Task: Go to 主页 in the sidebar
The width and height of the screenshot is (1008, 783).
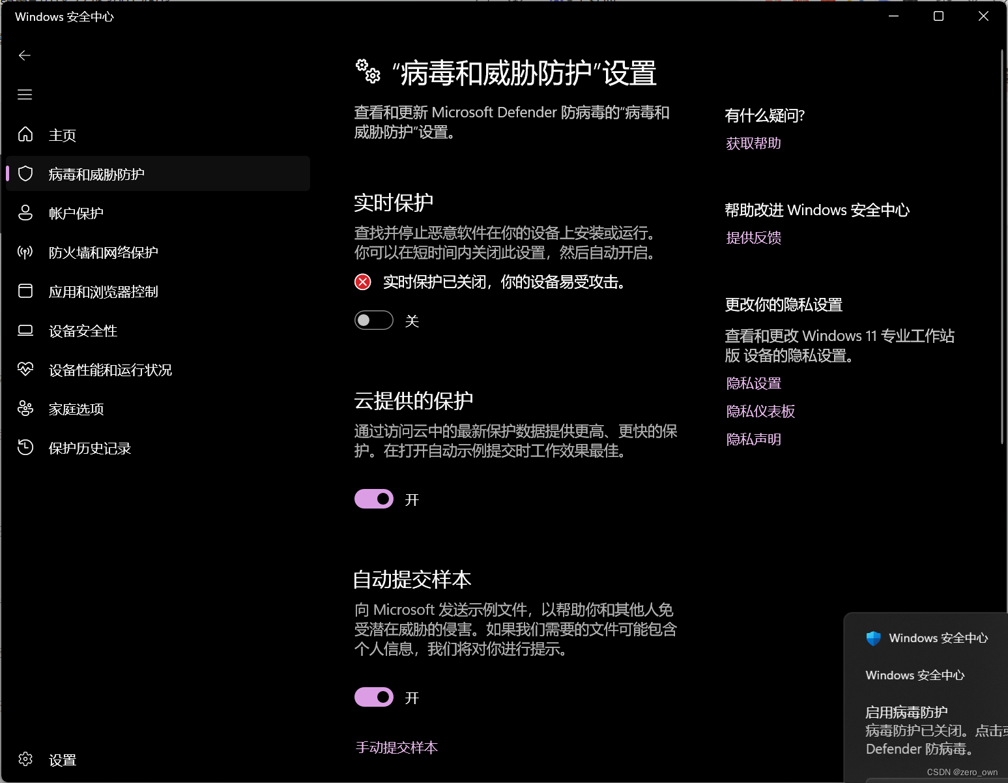Action: [158, 134]
